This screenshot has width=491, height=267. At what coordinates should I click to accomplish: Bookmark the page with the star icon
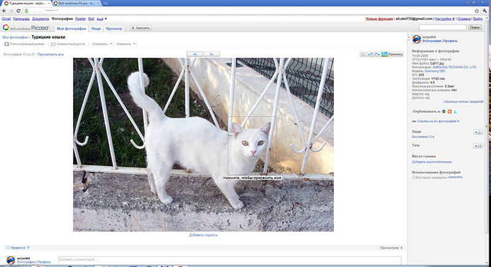477,10
